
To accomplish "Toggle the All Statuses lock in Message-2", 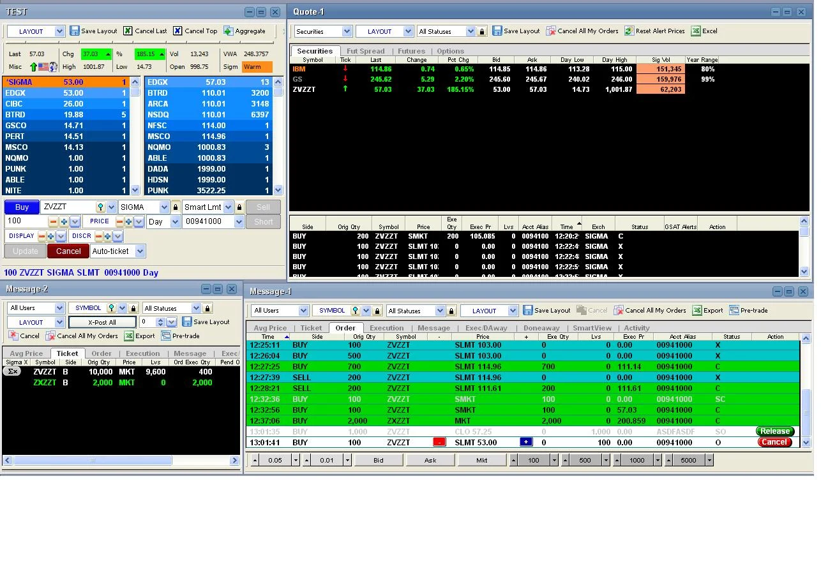I will pos(207,308).
